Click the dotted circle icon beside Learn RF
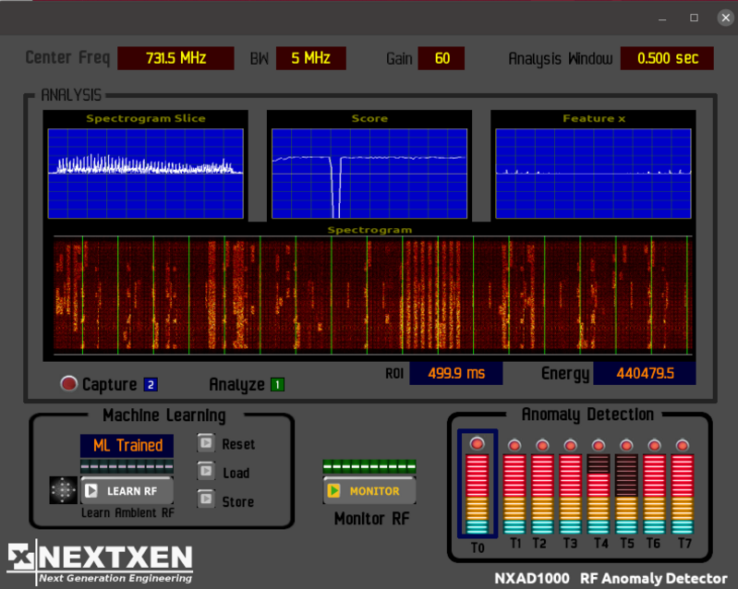738x589 pixels. click(63, 490)
